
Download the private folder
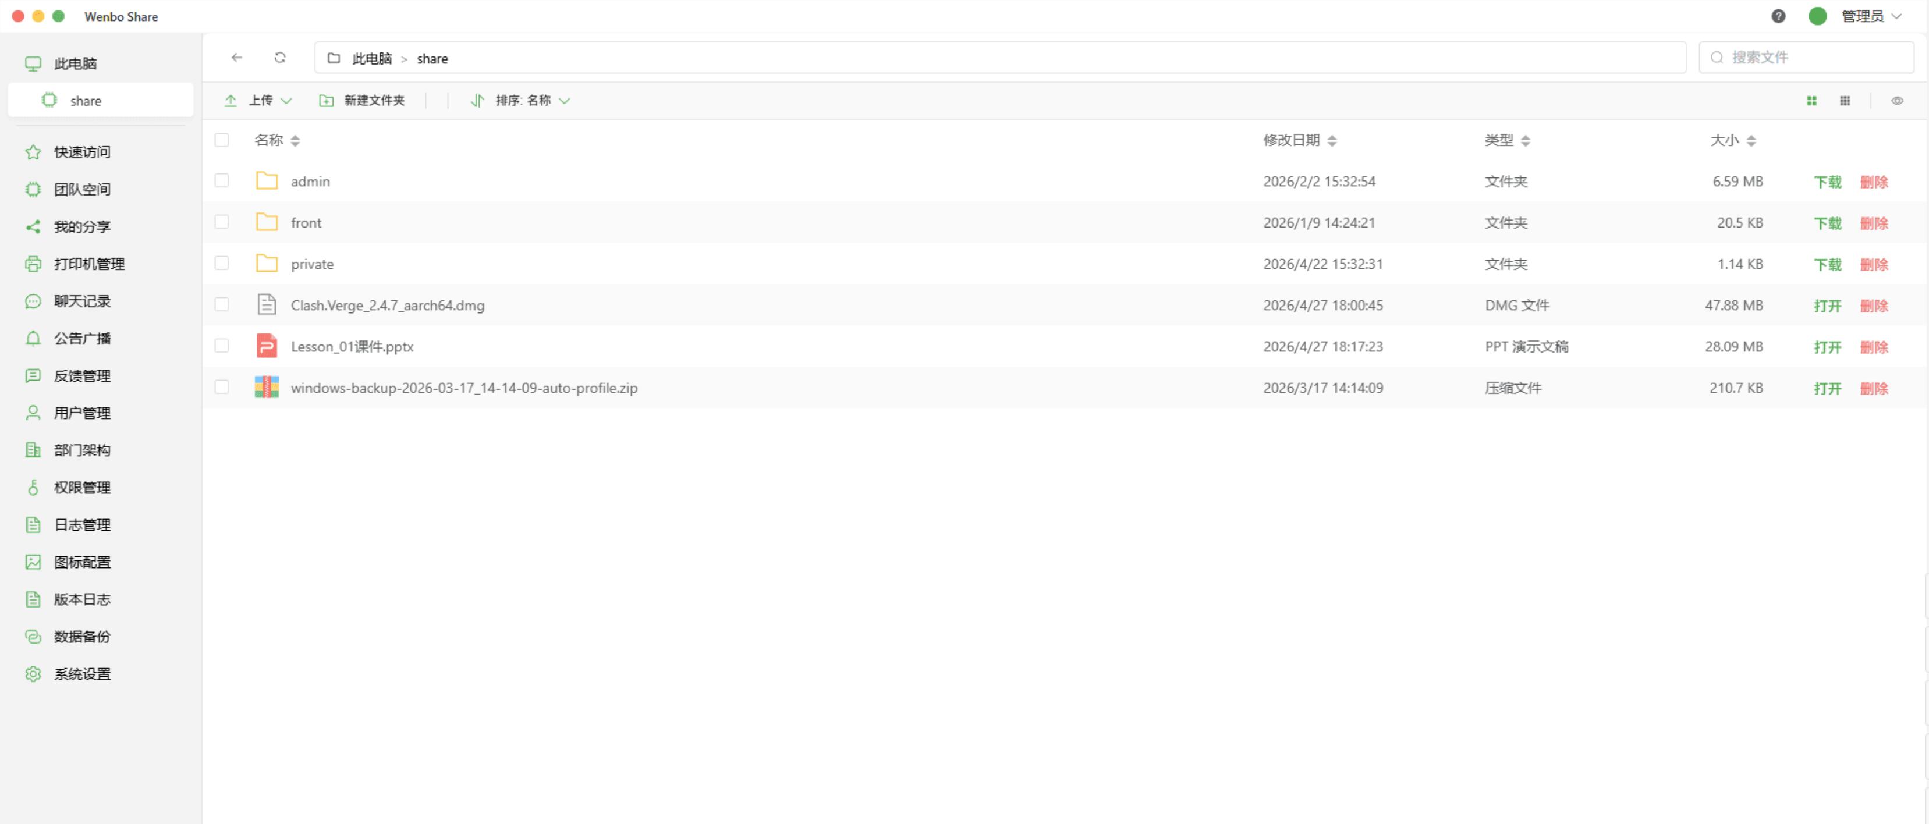[x=1827, y=264]
